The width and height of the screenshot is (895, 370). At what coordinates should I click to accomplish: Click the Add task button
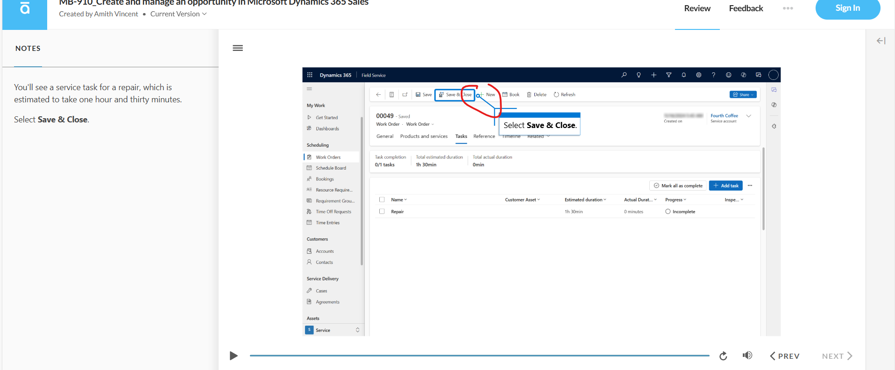tap(725, 185)
